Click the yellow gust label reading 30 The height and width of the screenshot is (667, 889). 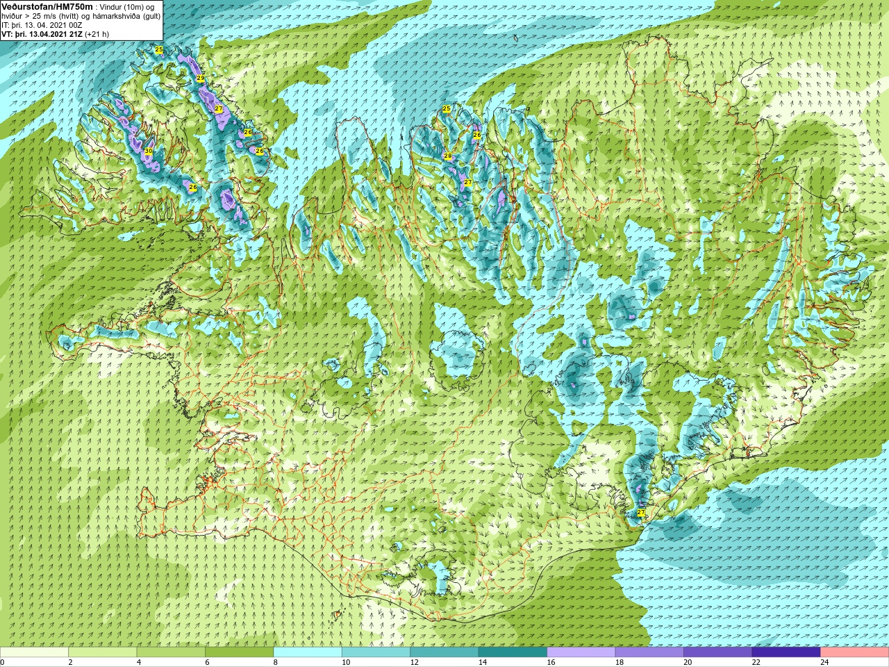[148, 151]
